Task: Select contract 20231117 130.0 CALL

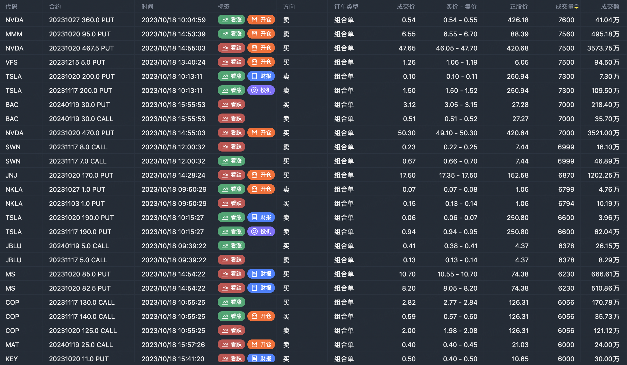Action: (82, 302)
